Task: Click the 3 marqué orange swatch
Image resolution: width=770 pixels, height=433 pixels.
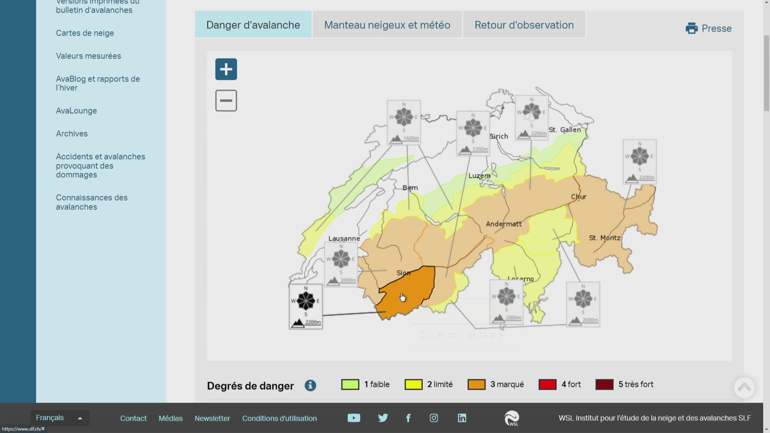Action: [x=476, y=384]
